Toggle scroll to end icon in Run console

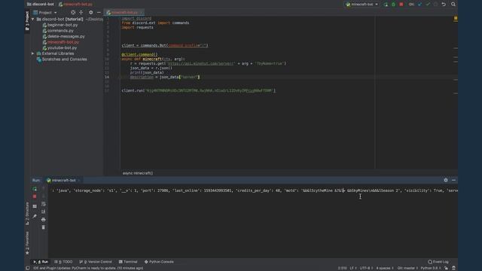pos(44,212)
